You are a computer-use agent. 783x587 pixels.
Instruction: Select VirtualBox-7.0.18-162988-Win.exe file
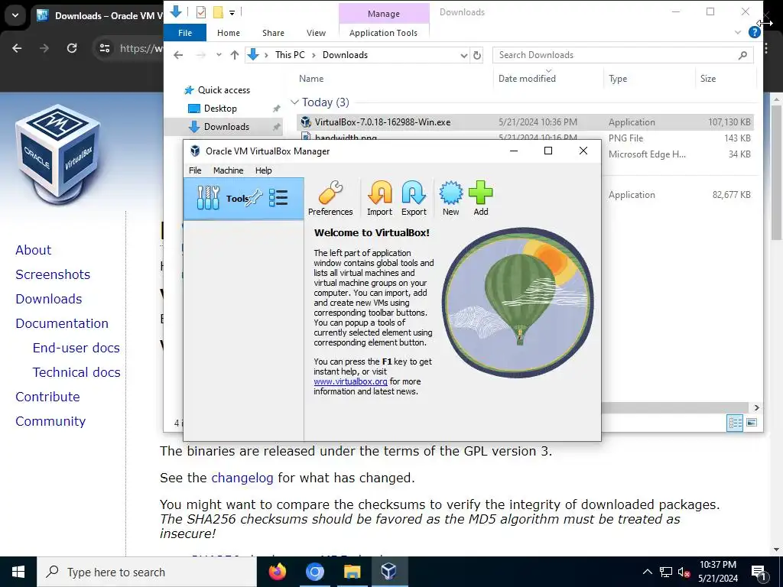[x=525, y=122]
